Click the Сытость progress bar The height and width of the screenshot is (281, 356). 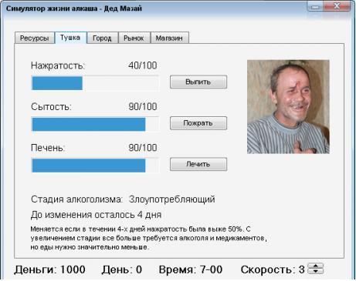point(95,124)
